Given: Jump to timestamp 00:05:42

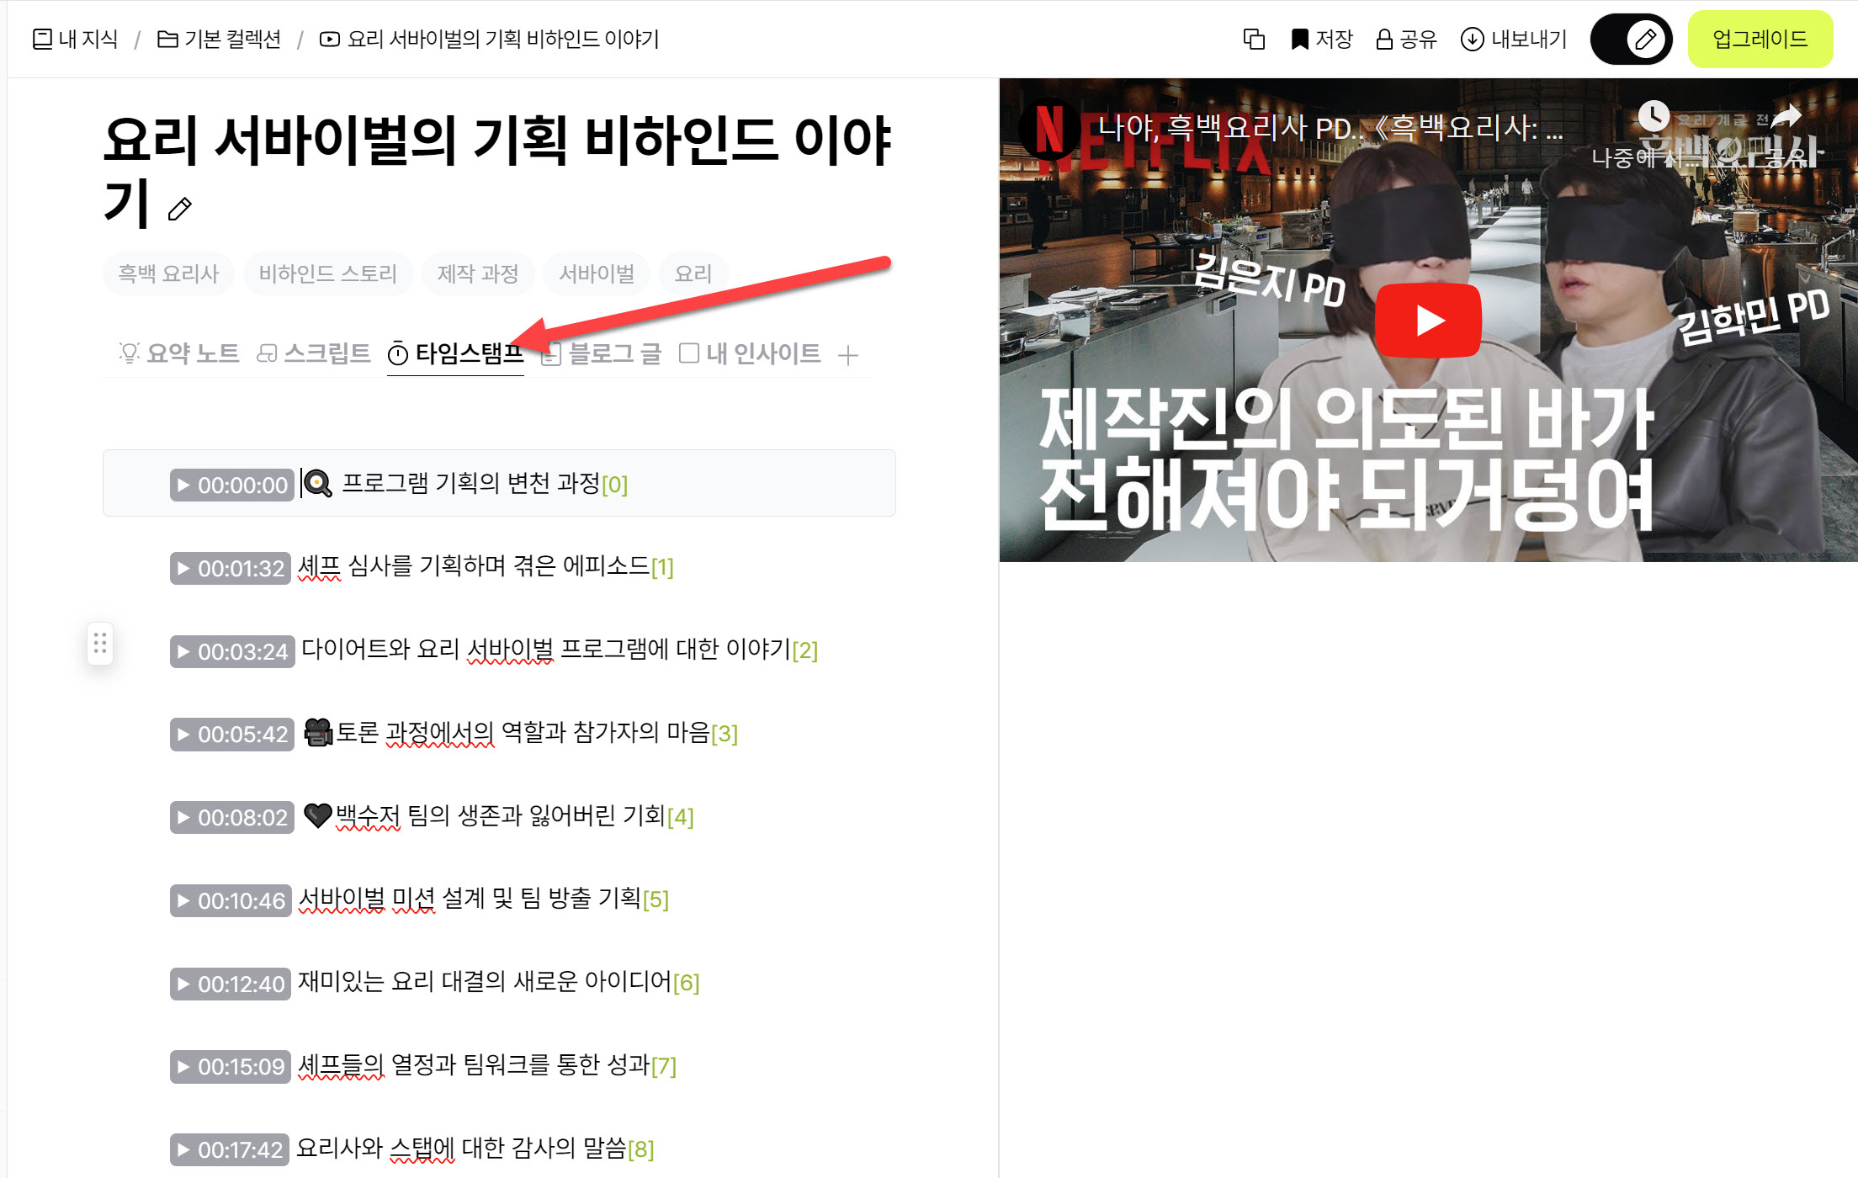Looking at the screenshot, I should [232, 735].
